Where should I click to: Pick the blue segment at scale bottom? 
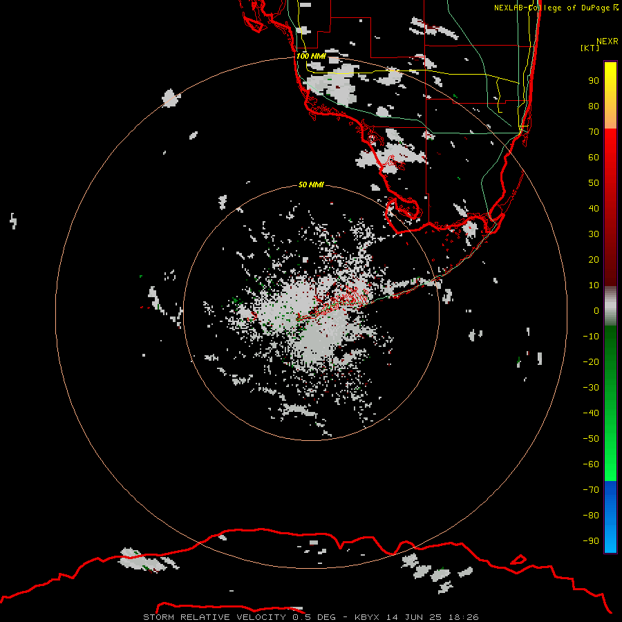(610, 517)
